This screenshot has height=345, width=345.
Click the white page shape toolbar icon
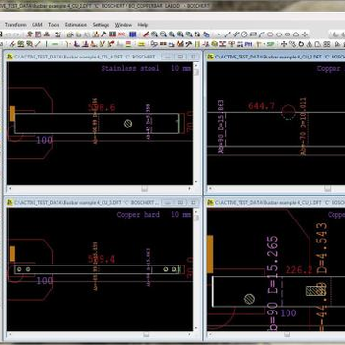click(317, 44)
